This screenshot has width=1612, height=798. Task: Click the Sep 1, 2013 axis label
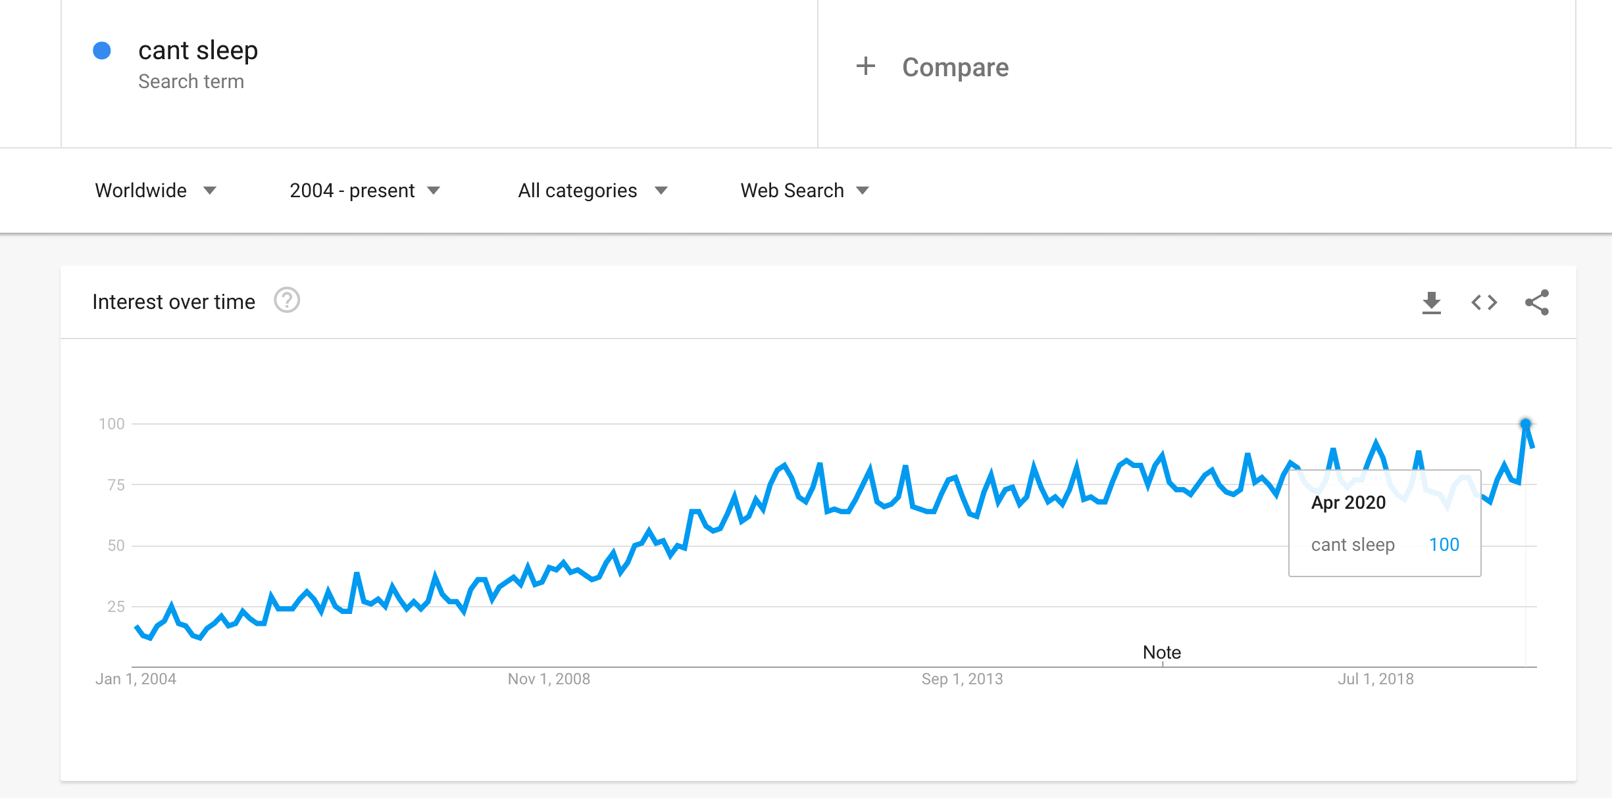point(962,679)
